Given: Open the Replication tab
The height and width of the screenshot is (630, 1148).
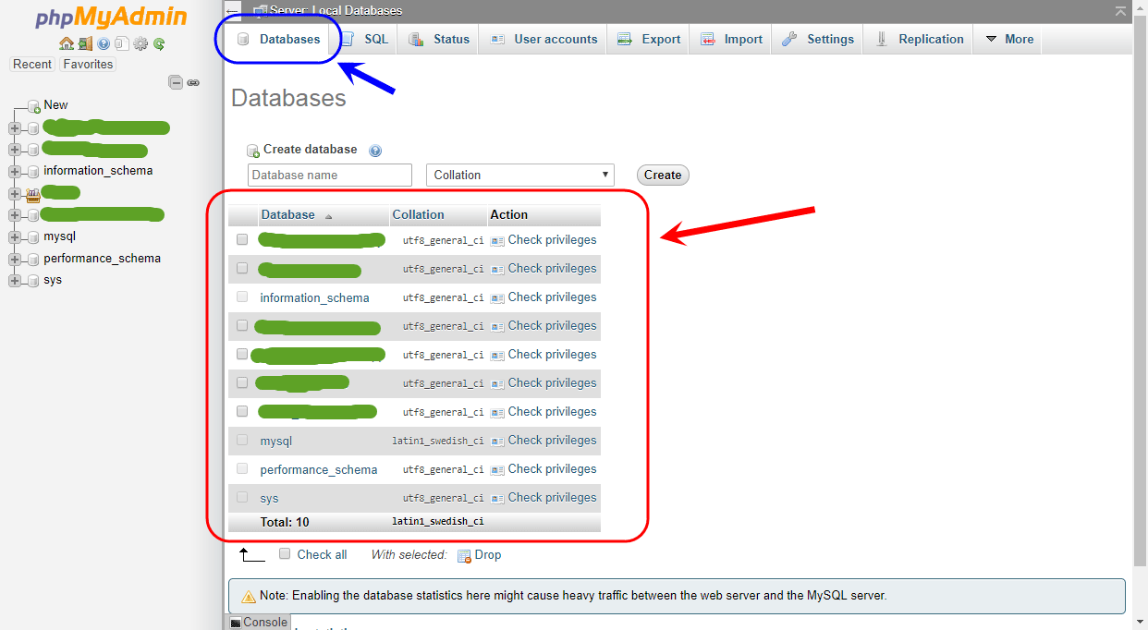Looking at the screenshot, I should point(919,39).
